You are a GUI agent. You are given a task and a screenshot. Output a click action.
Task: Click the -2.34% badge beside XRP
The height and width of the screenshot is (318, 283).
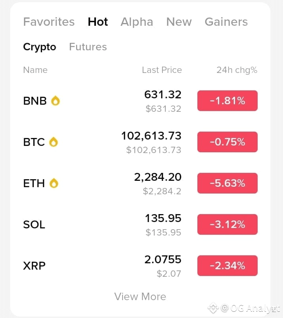[x=227, y=266]
